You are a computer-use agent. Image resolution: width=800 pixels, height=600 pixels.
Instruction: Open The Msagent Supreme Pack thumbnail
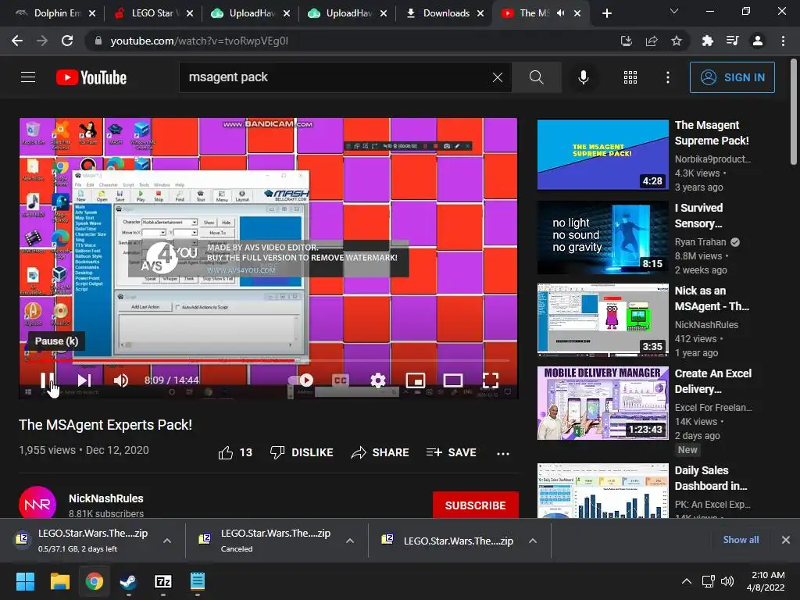(603, 155)
